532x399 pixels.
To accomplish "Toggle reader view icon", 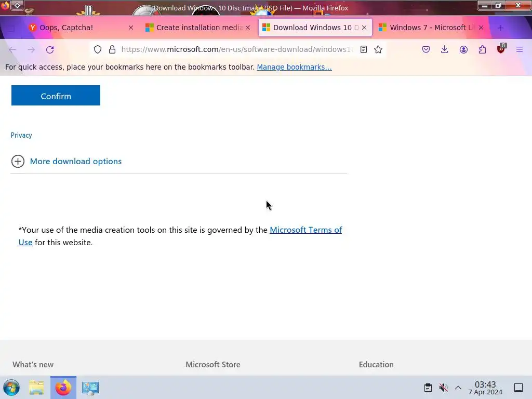I will coord(363,49).
